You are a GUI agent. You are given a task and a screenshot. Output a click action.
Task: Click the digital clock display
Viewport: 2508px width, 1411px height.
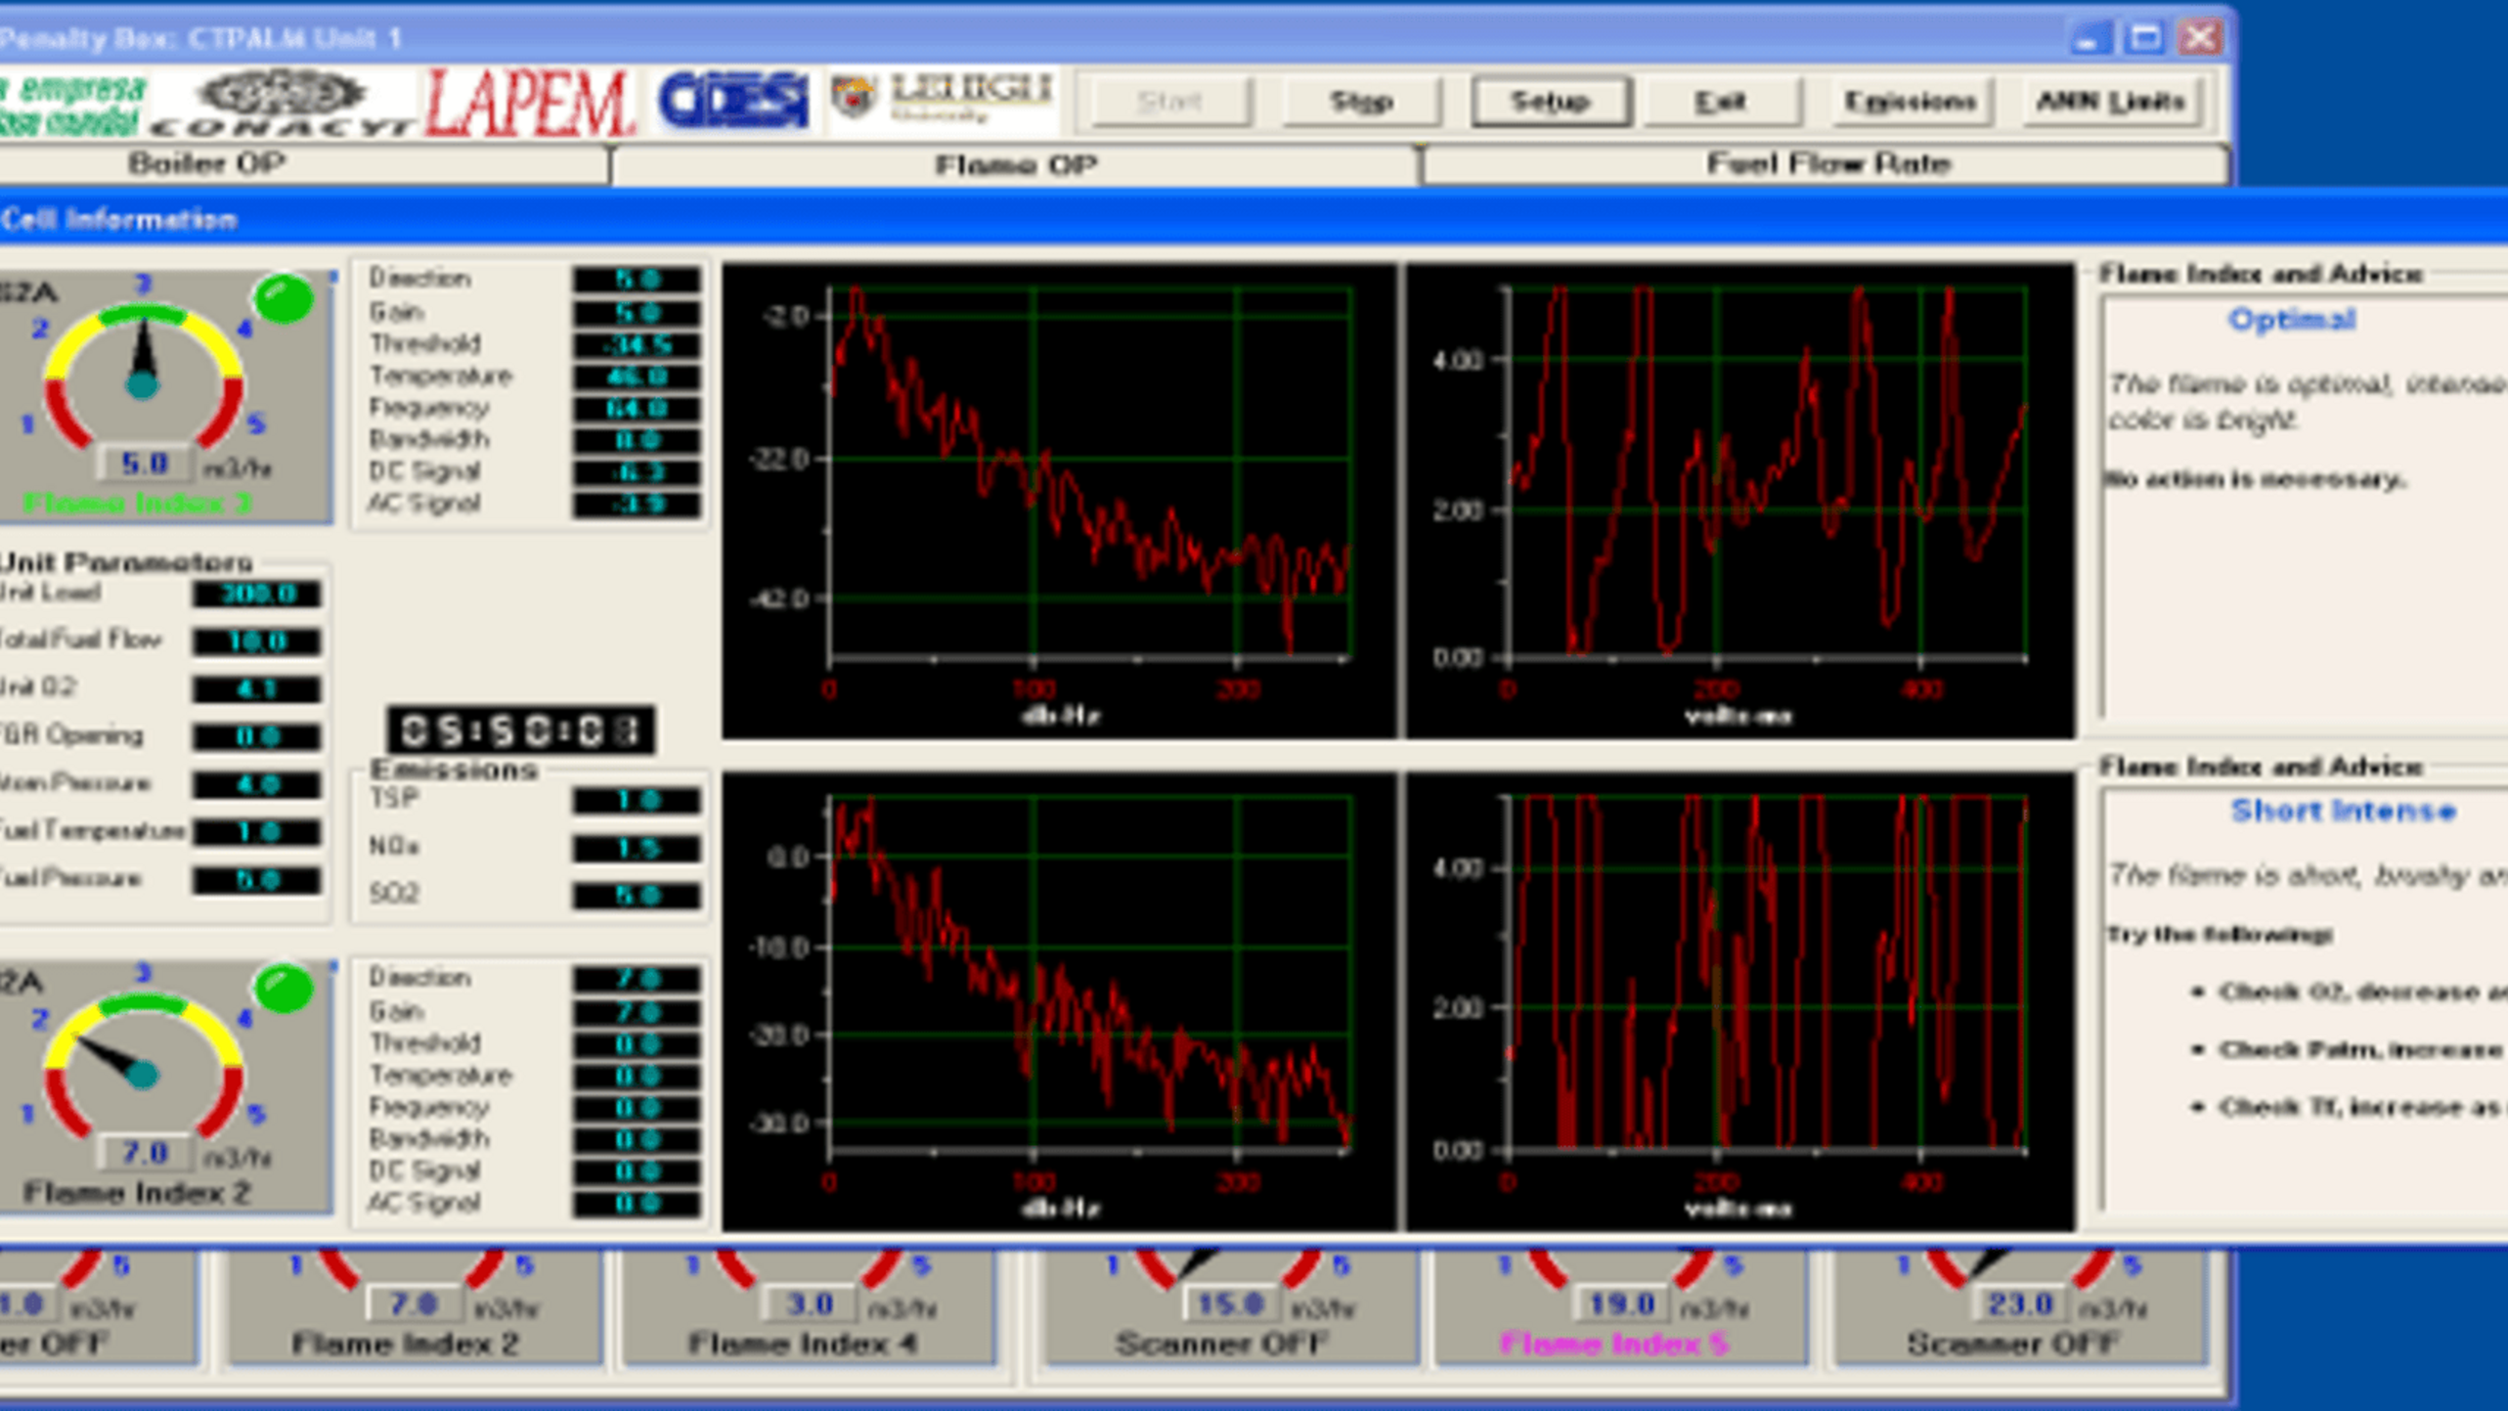tap(520, 729)
